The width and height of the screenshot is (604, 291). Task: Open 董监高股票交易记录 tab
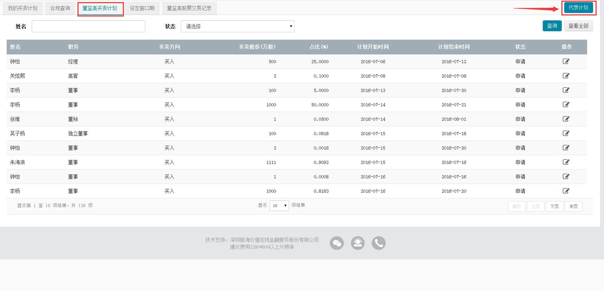pos(189,8)
